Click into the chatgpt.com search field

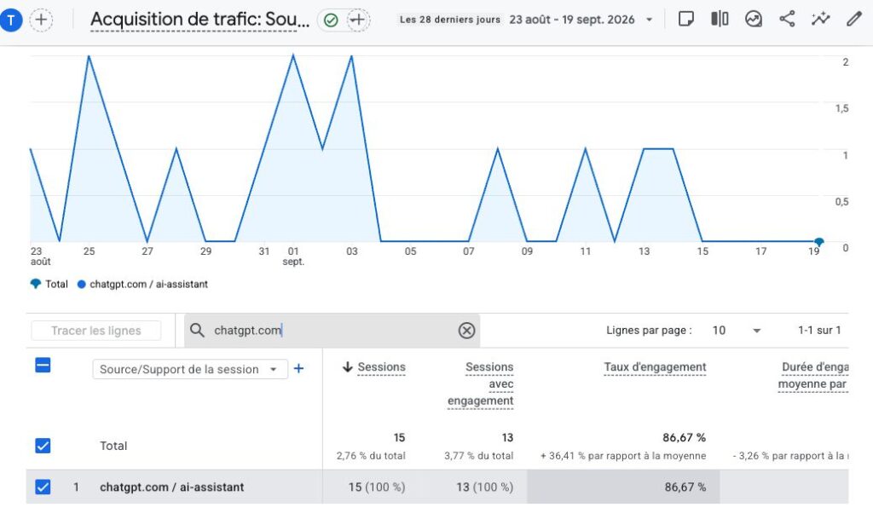[x=332, y=331]
